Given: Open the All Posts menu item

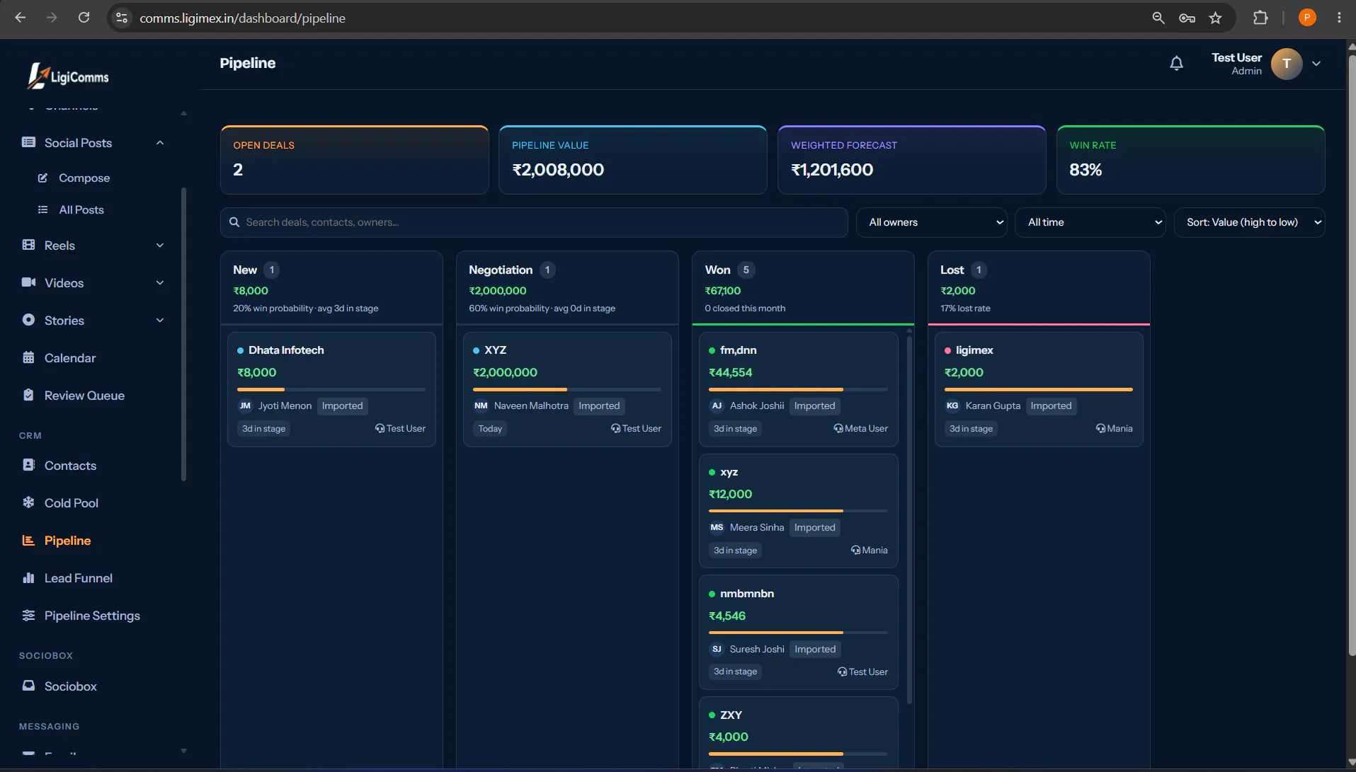Looking at the screenshot, I should [81, 209].
